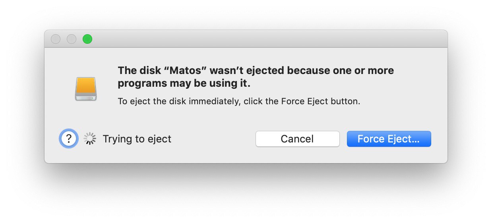Click Force Eject to eject immediately
The image size is (492, 222).
[389, 139]
